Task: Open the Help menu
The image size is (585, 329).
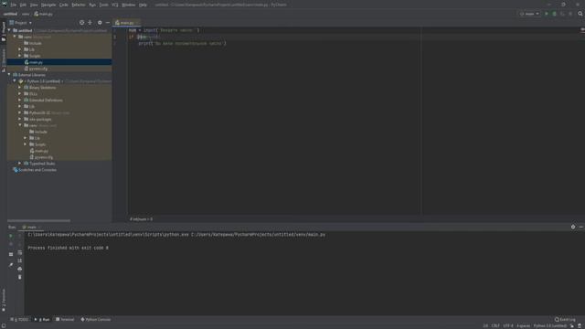Action: coord(143,5)
